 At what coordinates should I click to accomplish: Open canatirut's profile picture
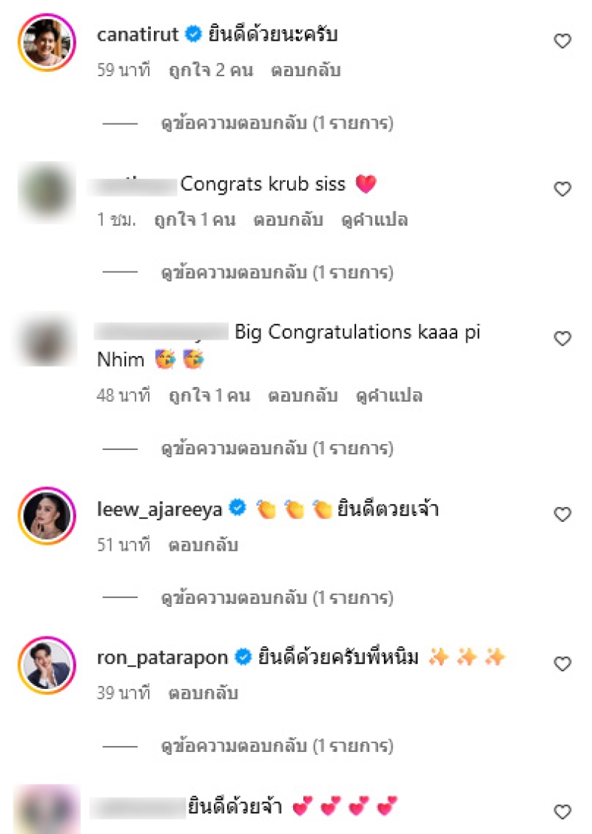click(x=47, y=42)
